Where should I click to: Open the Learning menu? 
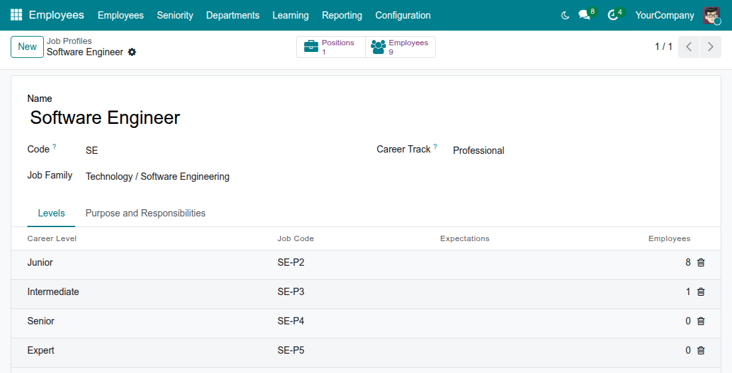(290, 15)
